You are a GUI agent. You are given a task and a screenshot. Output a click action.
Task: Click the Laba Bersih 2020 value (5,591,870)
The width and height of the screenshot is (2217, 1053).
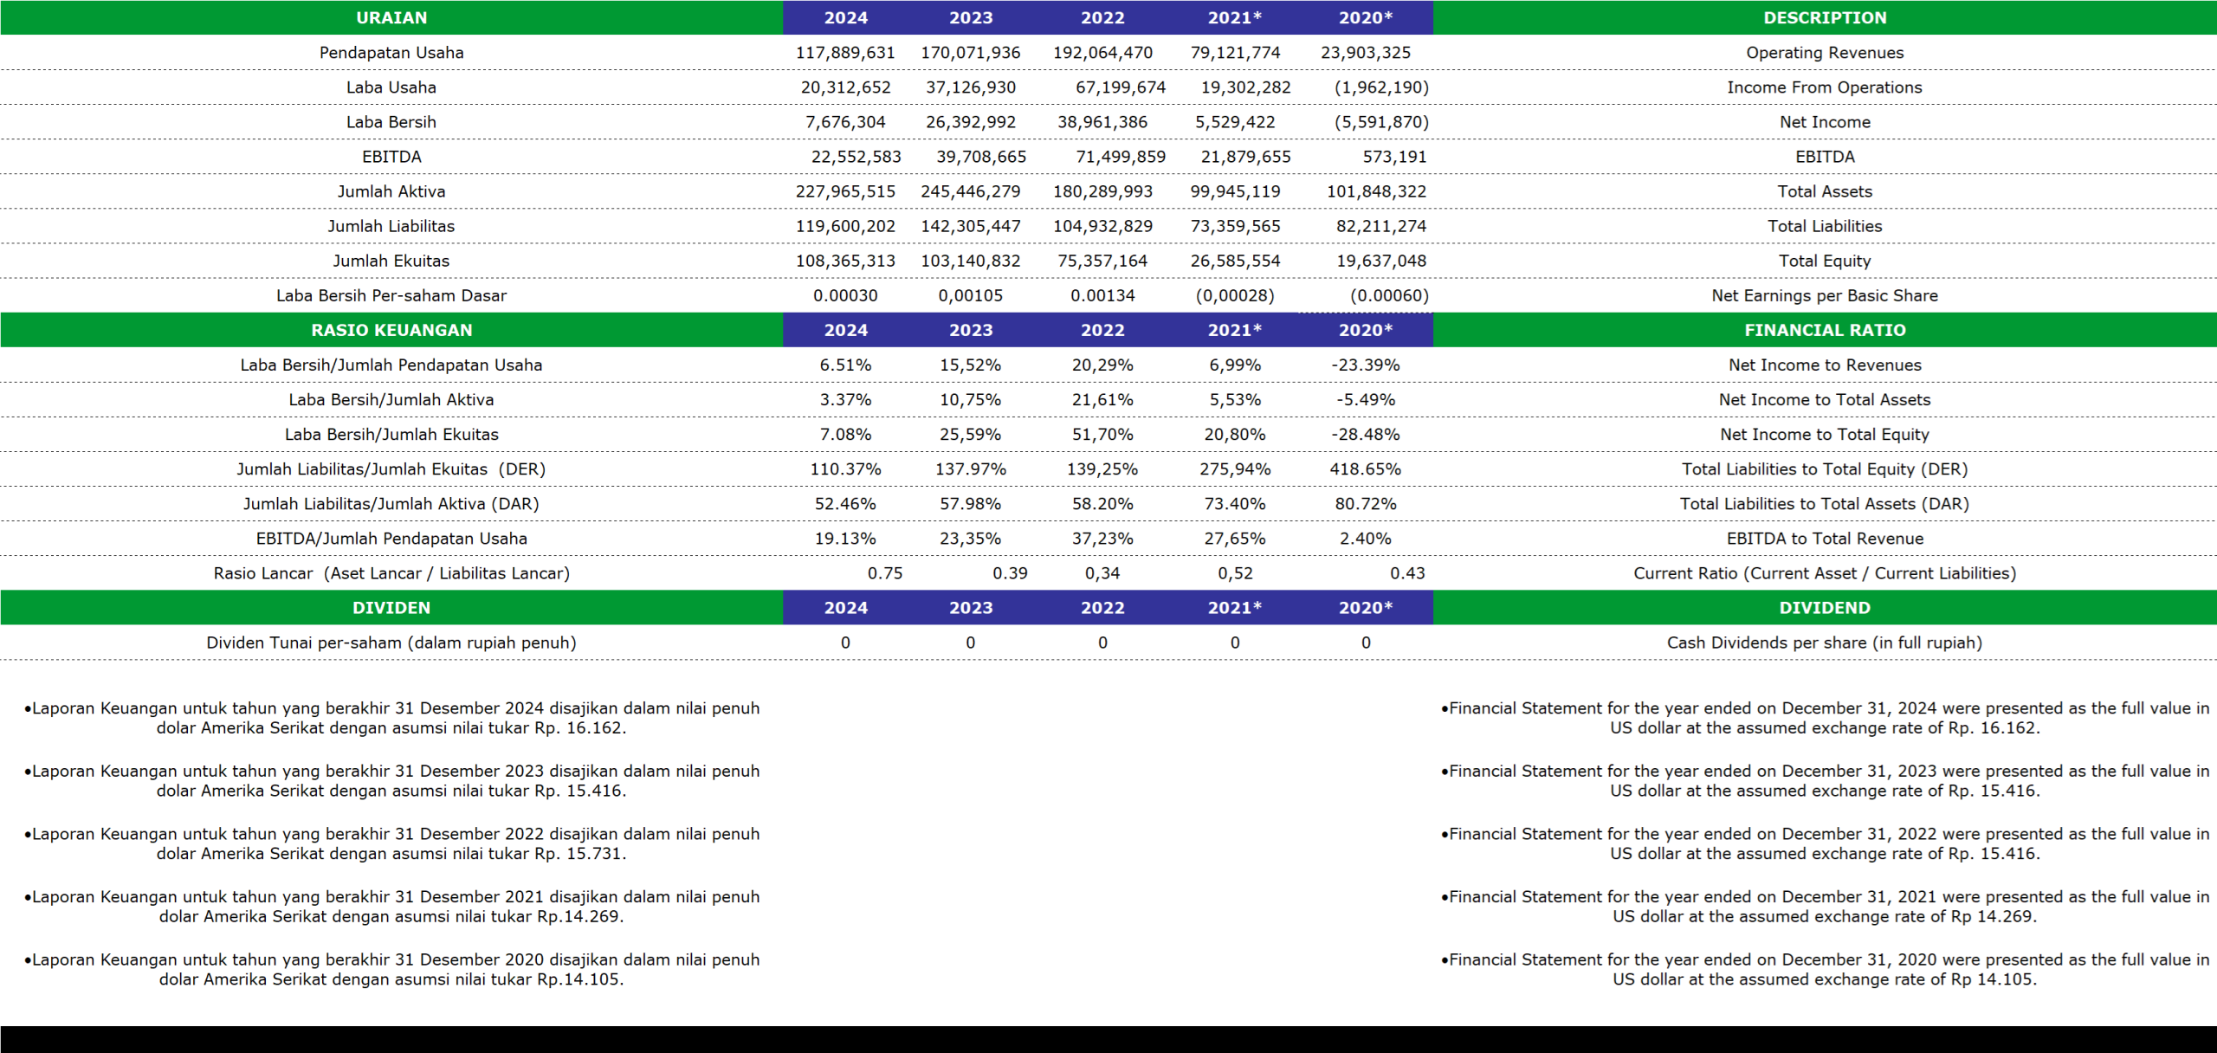pyautogui.click(x=1381, y=122)
